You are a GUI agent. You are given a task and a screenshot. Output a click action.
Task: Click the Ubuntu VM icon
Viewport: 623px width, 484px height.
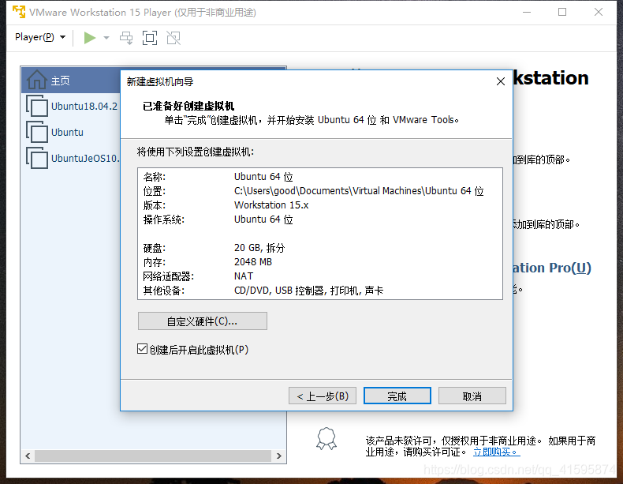(x=37, y=132)
